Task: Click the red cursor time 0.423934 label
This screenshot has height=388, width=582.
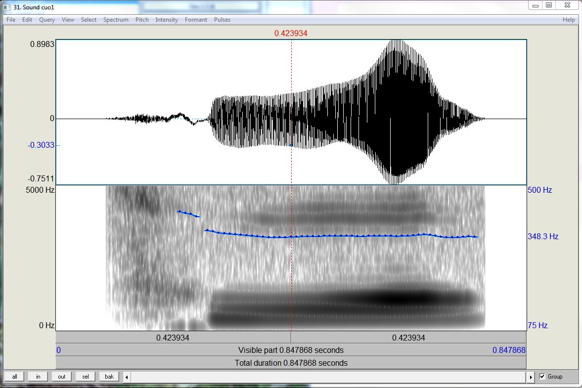Action: tap(291, 34)
